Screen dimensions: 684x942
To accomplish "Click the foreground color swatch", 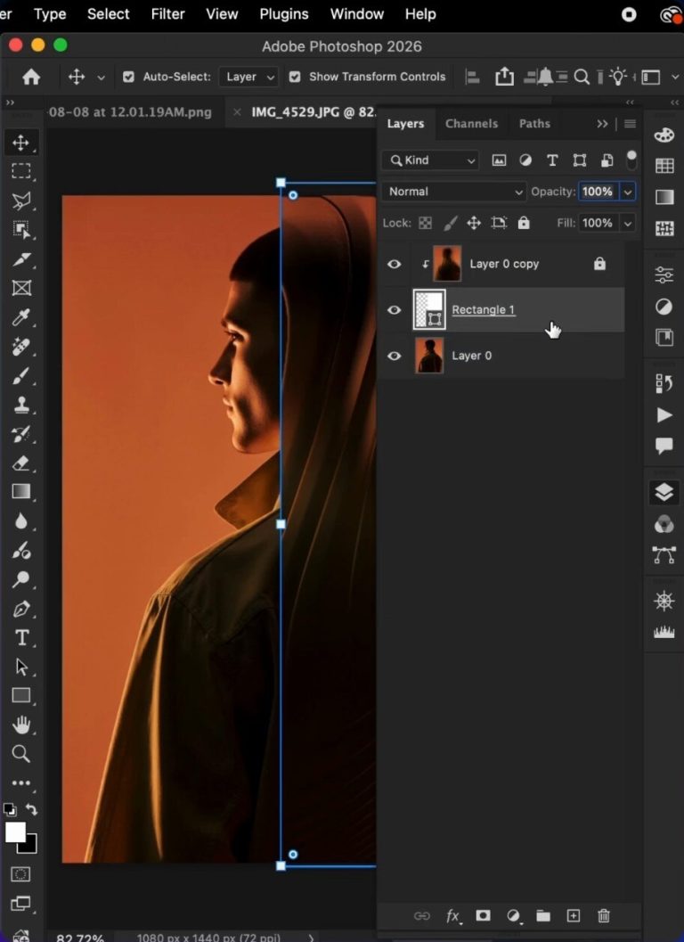I will [x=14, y=832].
